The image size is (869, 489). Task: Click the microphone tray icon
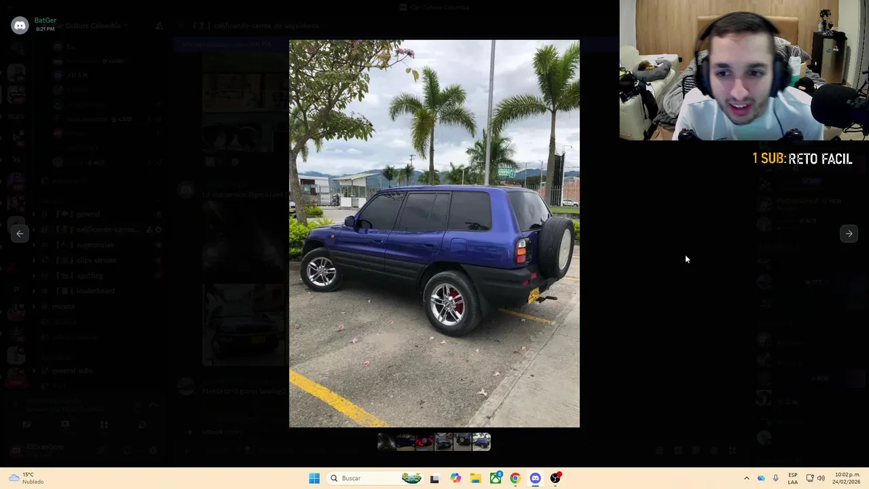coord(776,478)
